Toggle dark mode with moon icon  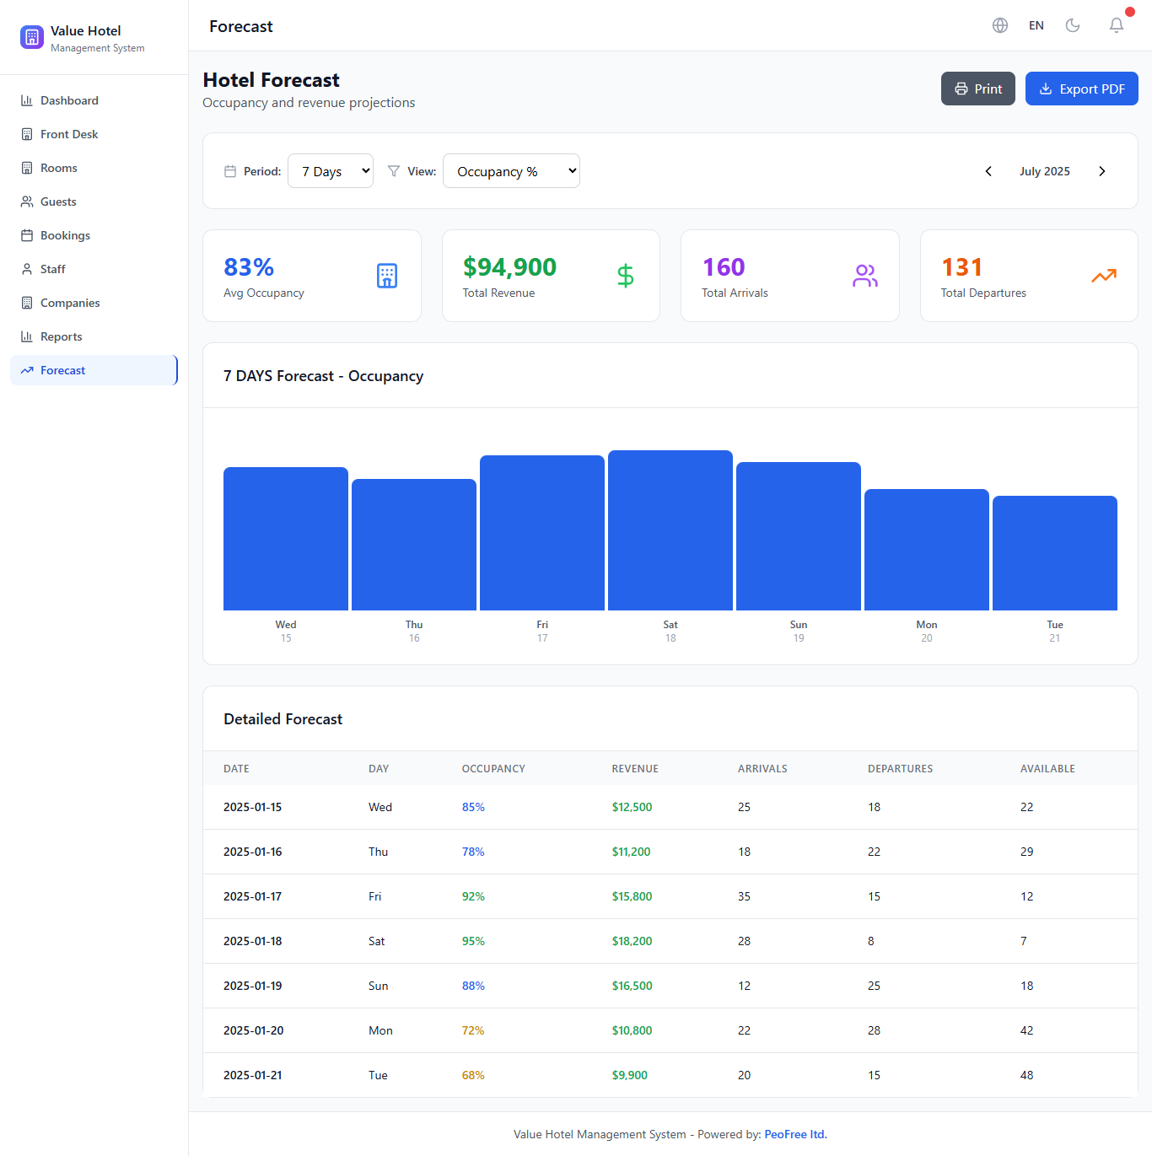(x=1073, y=25)
